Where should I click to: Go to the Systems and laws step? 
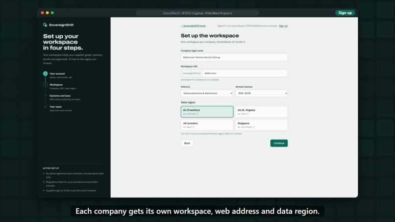click(x=65, y=98)
